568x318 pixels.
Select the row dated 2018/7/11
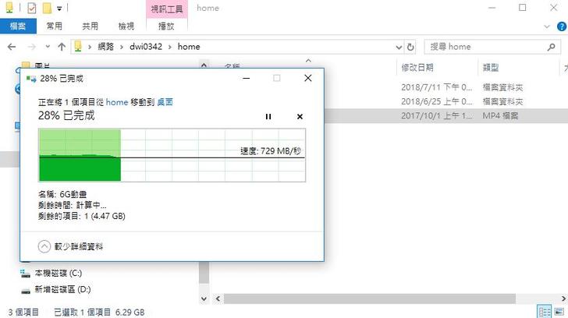point(446,87)
